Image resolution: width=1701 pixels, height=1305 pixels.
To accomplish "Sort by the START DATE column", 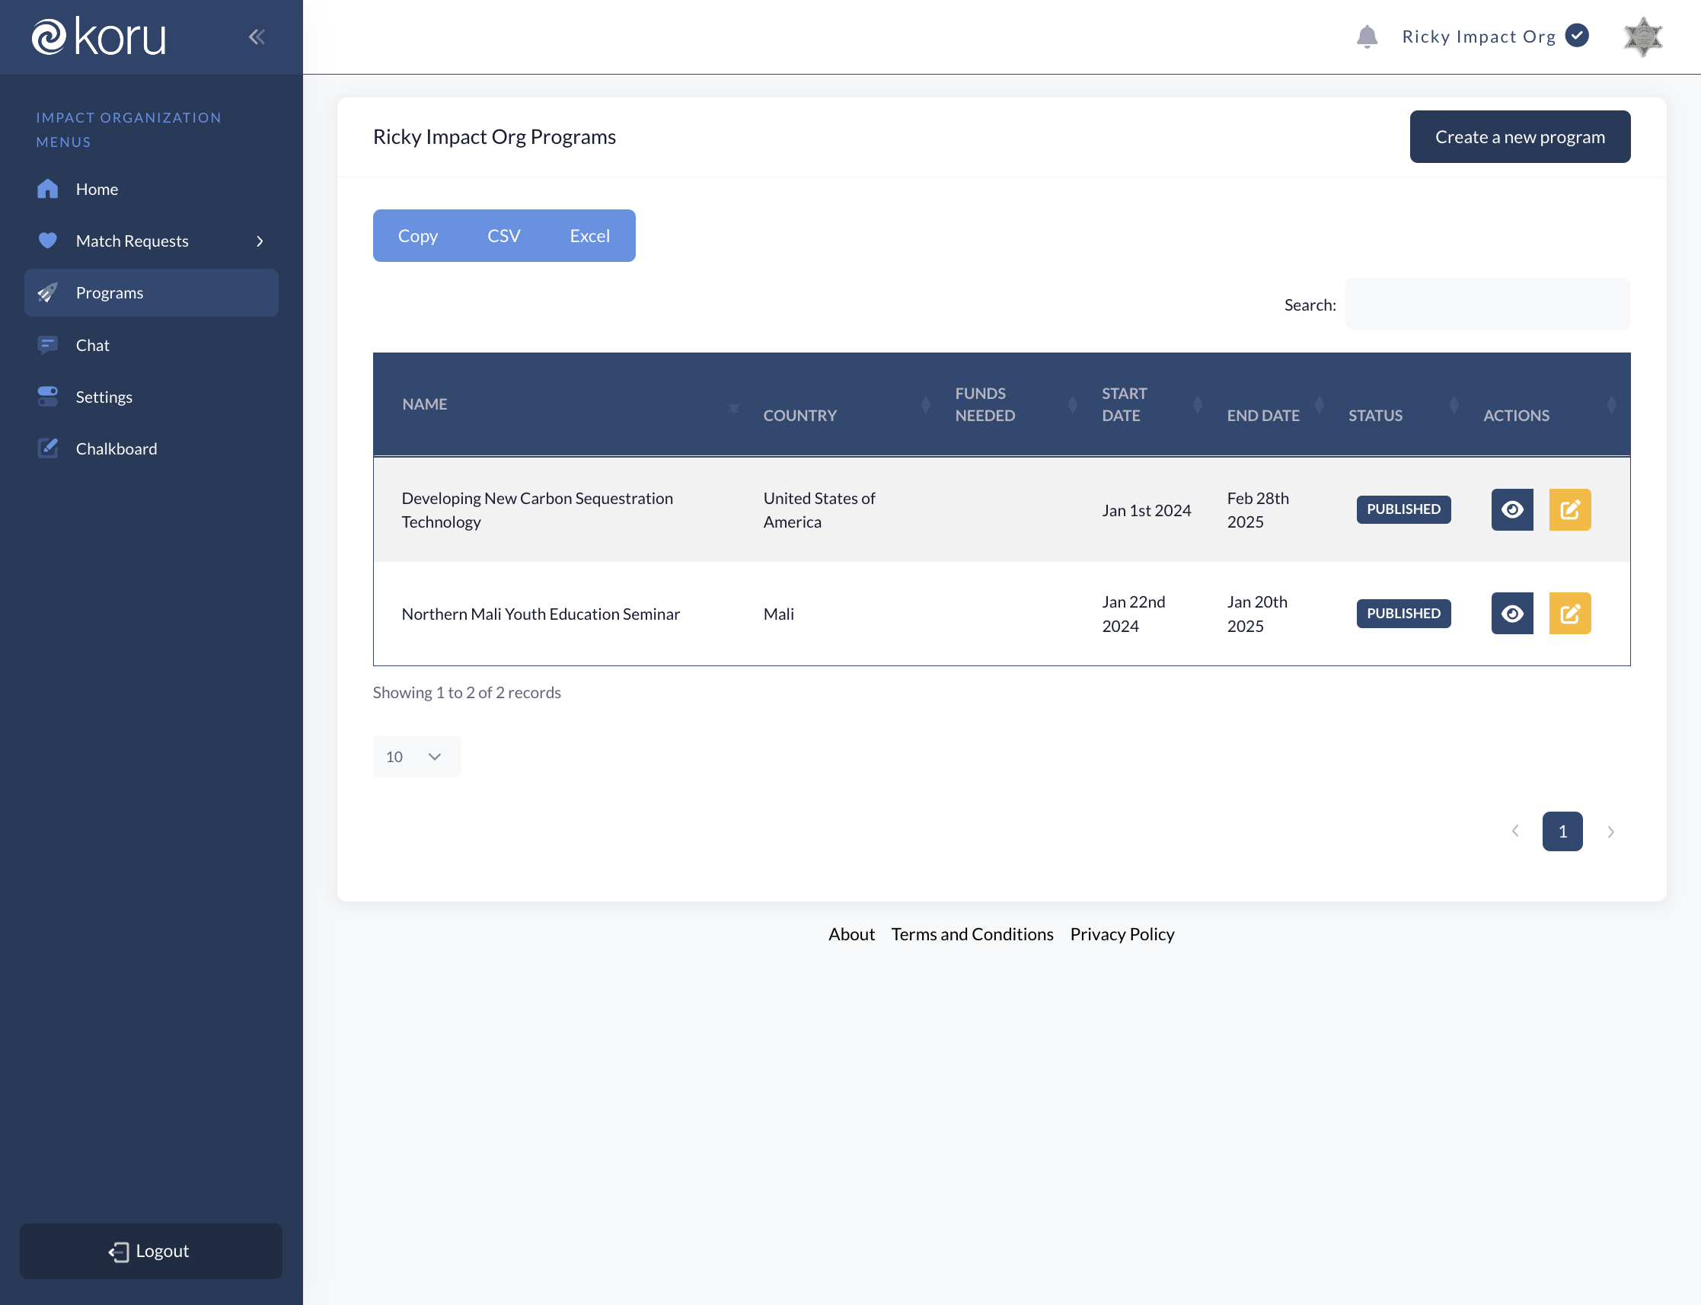I will point(1150,404).
